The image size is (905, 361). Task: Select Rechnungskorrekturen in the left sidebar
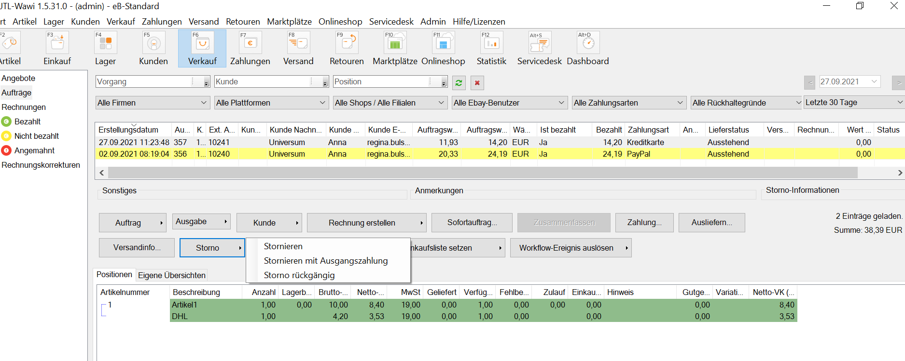click(x=41, y=165)
